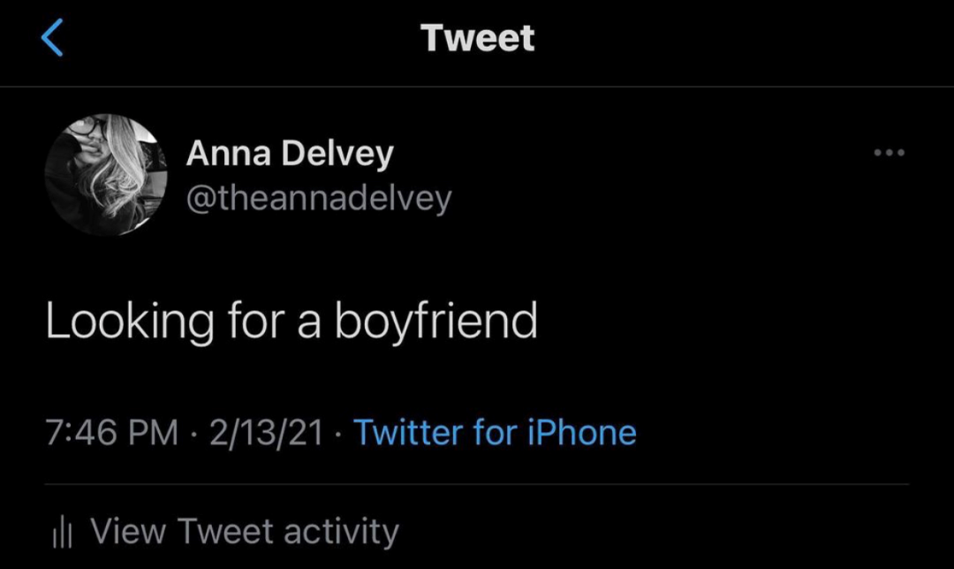
Task: Open Anna Delvey's profile picture
Action: 106,175
